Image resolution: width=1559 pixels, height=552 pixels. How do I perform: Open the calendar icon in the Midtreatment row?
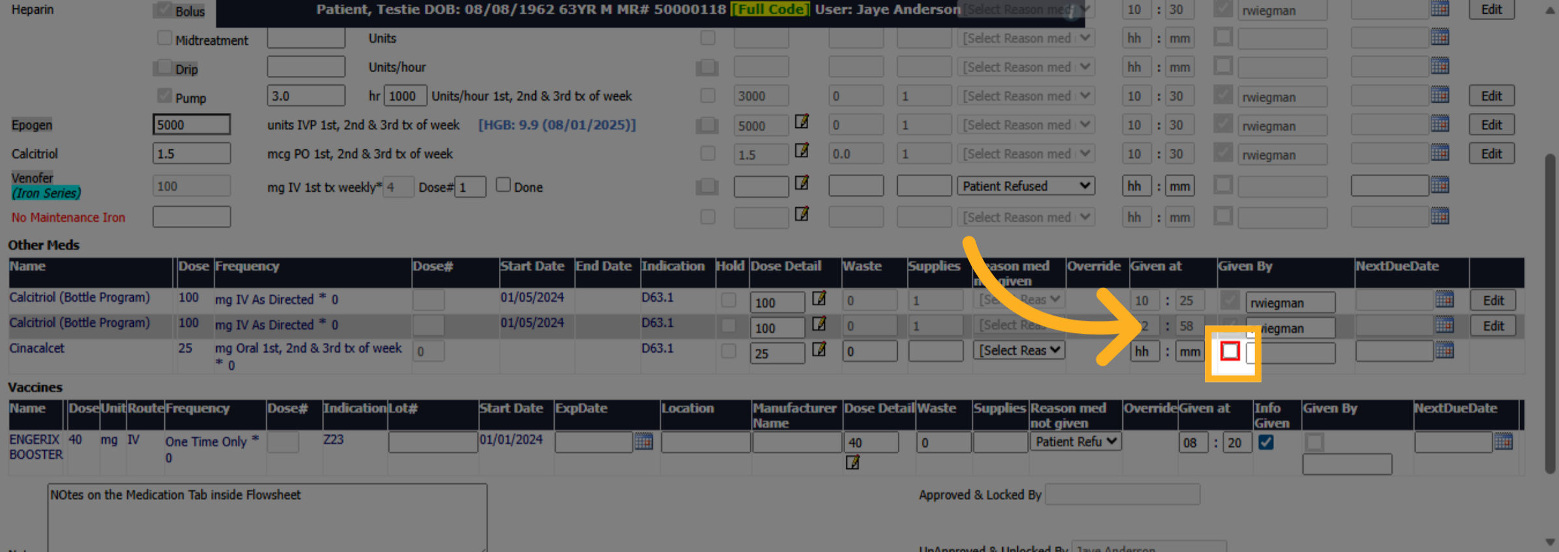pyautogui.click(x=1440, y=37)
